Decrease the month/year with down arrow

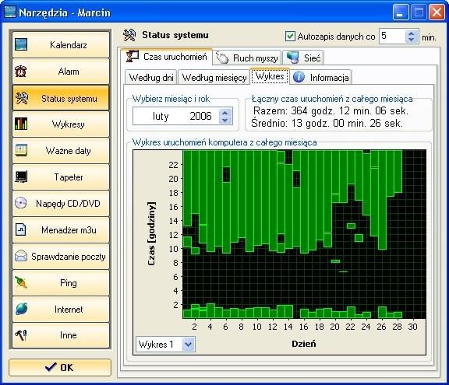(x=225, y=120)
